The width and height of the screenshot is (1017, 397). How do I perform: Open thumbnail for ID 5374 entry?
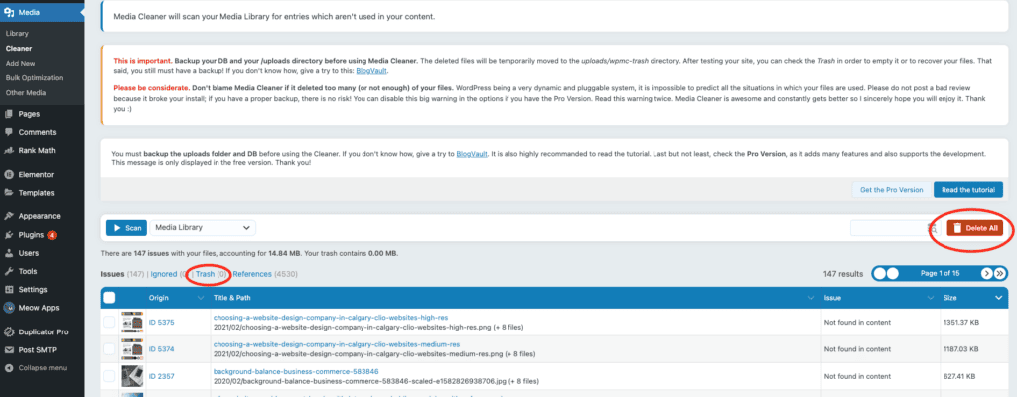[x=132, y=348]
